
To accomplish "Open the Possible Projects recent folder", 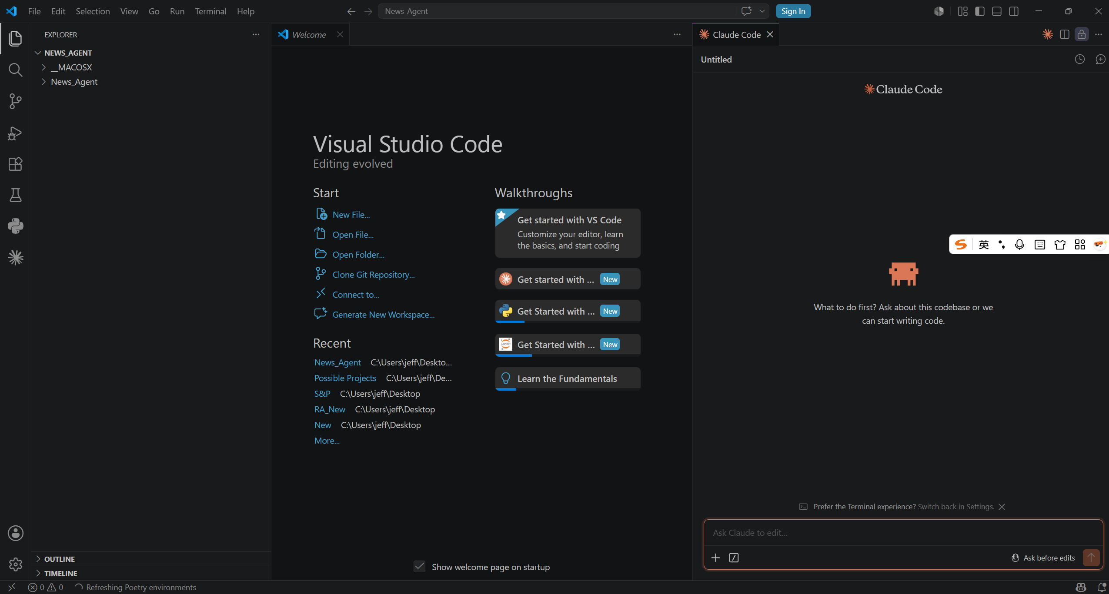I will [x=345, y=378].
